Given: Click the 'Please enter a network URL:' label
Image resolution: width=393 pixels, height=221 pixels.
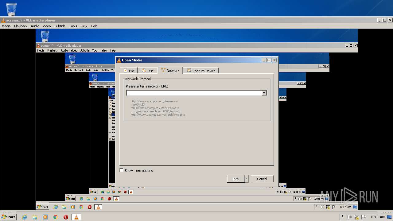Looking at the screenshot, I should 147,86.
